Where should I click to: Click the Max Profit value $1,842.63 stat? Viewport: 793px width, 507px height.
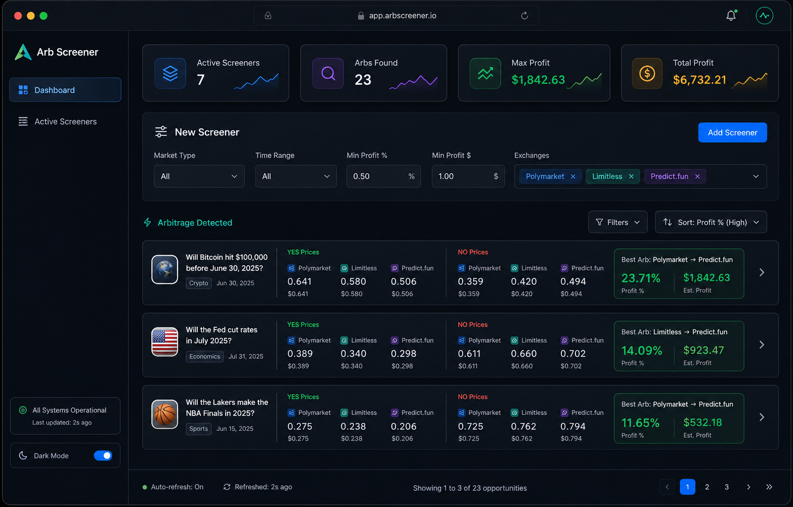[538, 80]
